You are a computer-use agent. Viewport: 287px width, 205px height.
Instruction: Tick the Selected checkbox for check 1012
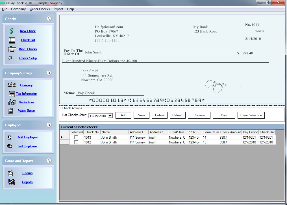pos(76,142)
